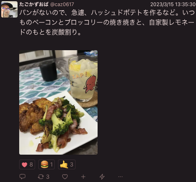The width and height of the screenshot is (196, 182).
Task: Reply using the speech bubble icon
Action: (22, 177)
